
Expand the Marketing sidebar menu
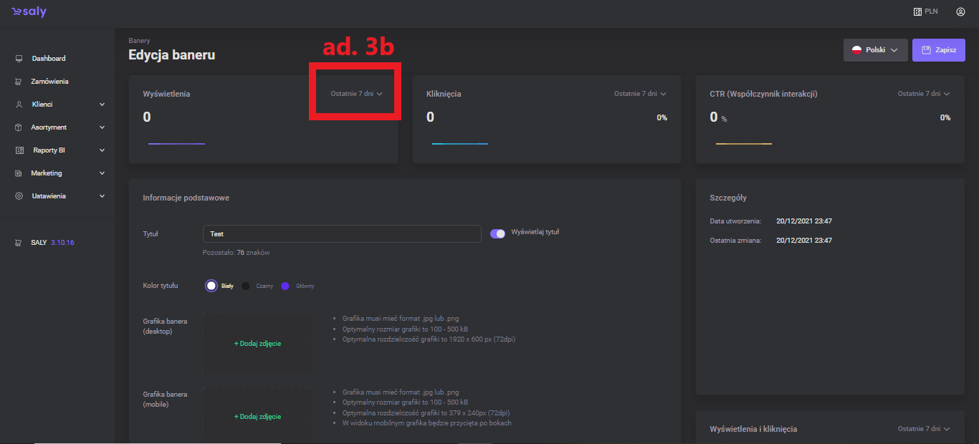102,173
